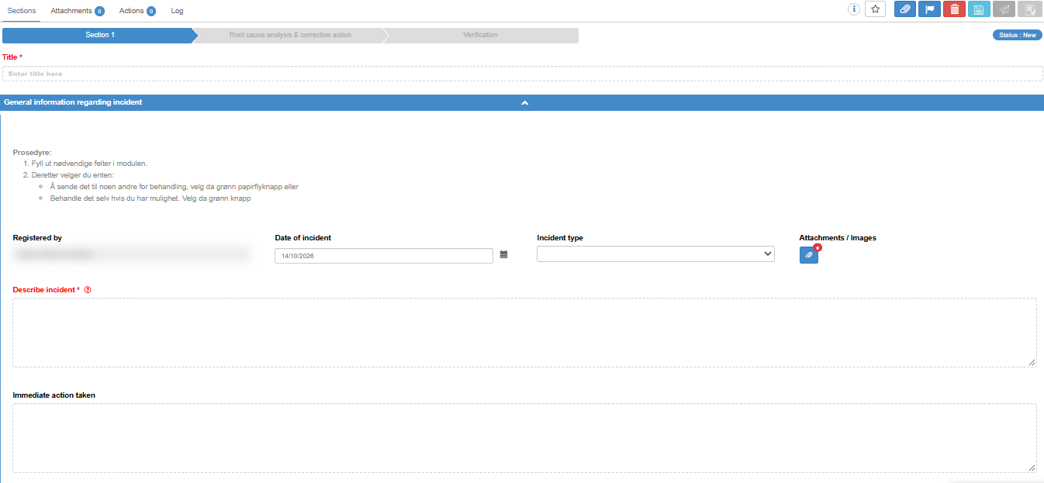Select the Section 1 step
The width and height of the screenshot is (1044, 483).
(100, 35)
